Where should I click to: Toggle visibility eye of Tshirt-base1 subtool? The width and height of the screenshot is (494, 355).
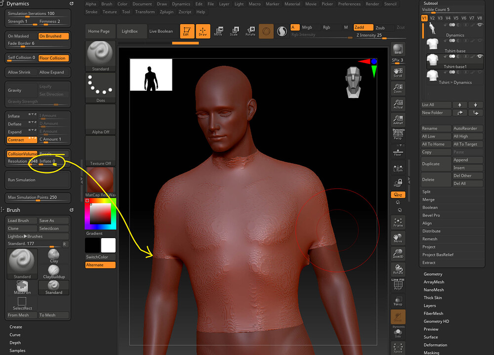coord(480,56)
